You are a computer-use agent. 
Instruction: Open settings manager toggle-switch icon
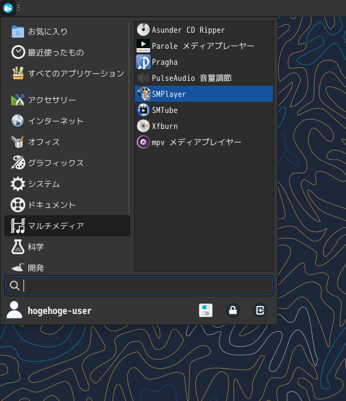[x=206, y=310]
